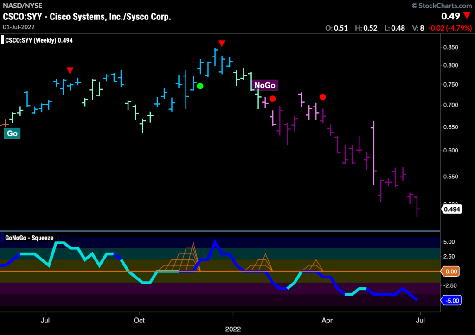Click the large orange squeeze grid near December
The image size is (475, 335).
pos(179,257)
